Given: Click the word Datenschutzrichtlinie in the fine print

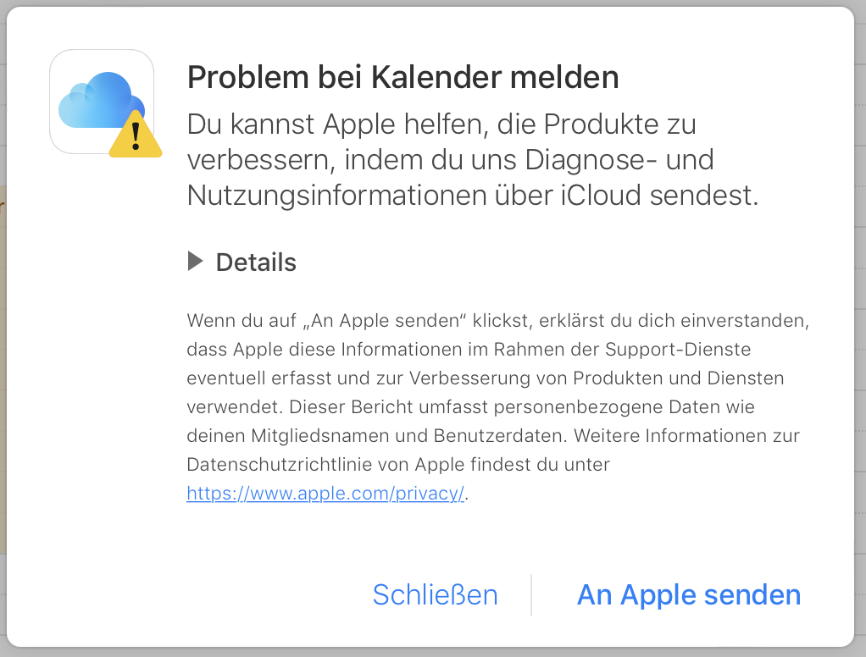Looking at the screenshot, I should (x=291, y=465).
